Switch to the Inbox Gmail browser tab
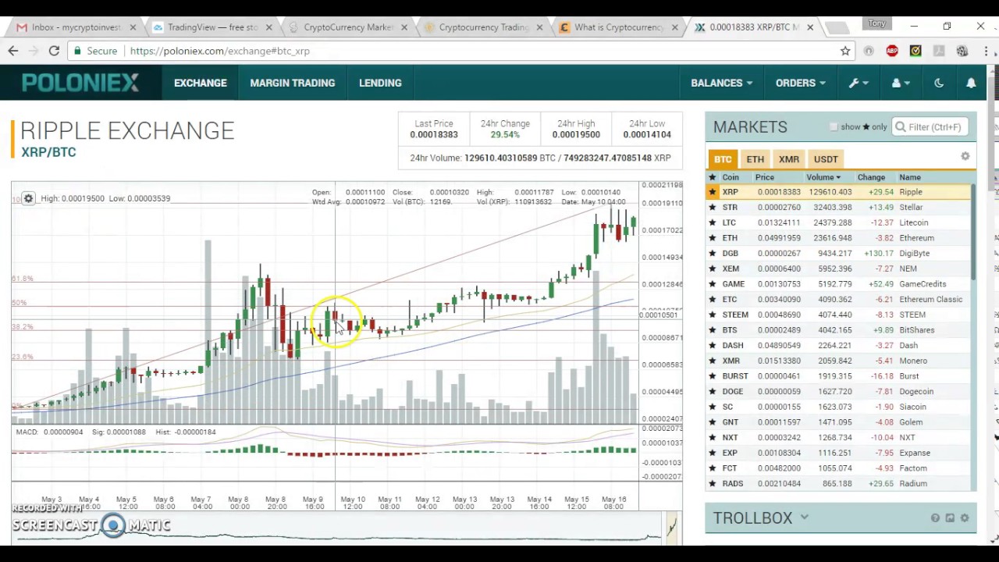Image resolution: width=999 pixels, height=562 pixels. [76, 27]
